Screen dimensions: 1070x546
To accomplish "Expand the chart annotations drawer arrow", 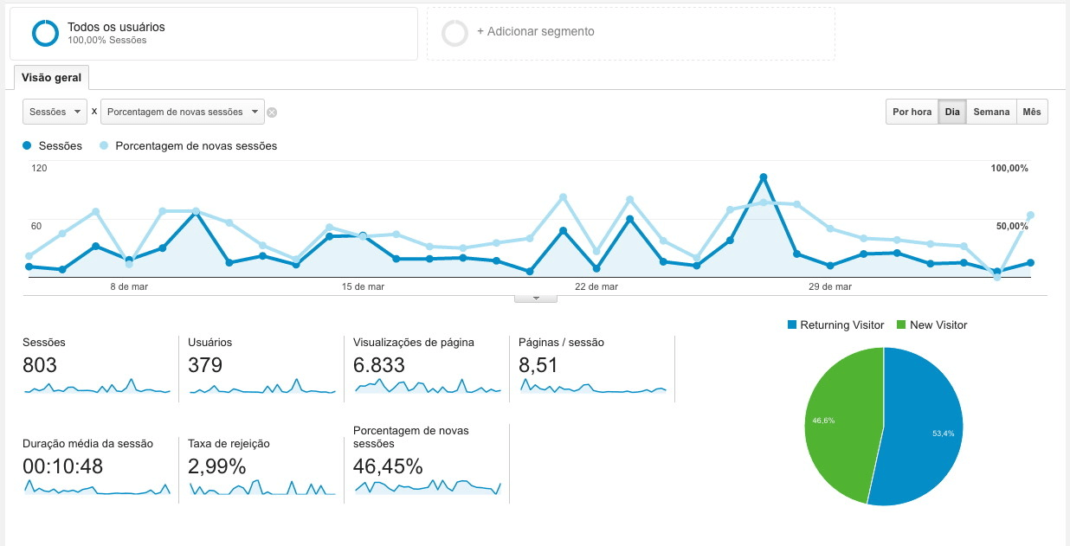I will (x=536, y=299).
